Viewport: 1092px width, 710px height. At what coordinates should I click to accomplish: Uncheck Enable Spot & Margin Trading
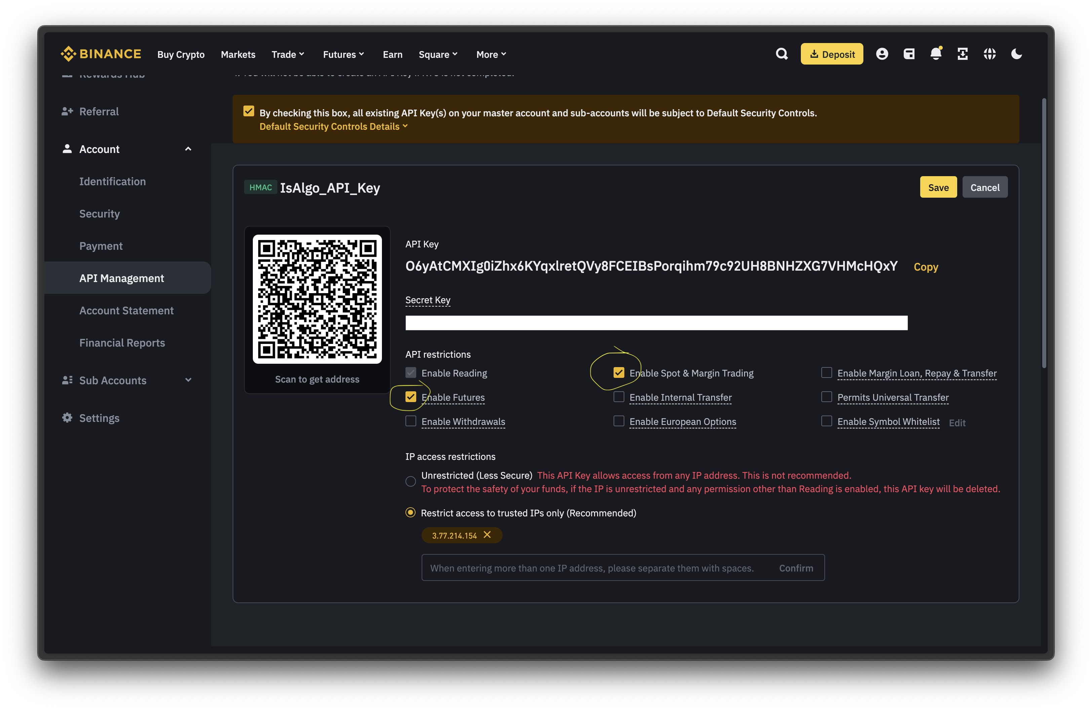[619, 372]
